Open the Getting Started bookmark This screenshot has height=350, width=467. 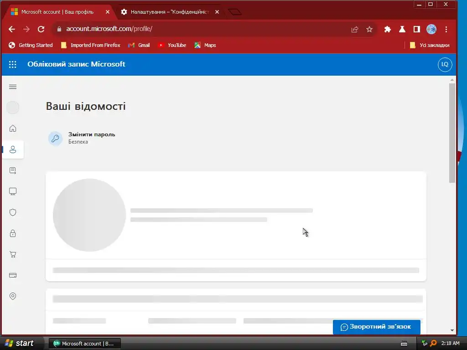[x=31, y=45]
